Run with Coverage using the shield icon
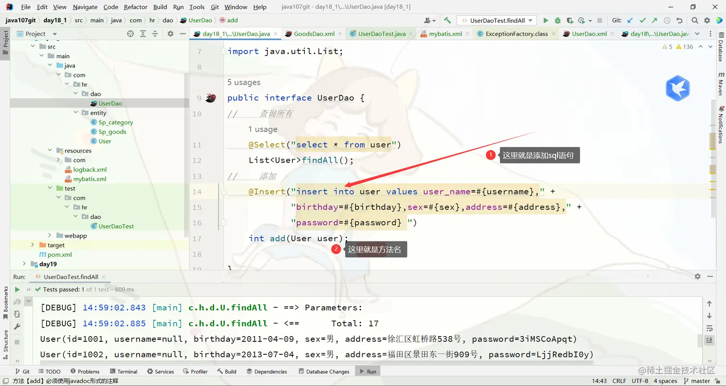 click(x=569, y=21)
